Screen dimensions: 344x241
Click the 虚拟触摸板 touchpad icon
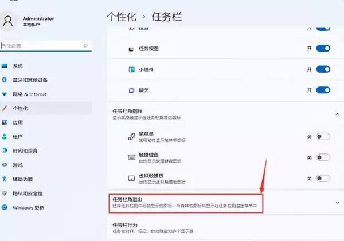pos(131,178)
